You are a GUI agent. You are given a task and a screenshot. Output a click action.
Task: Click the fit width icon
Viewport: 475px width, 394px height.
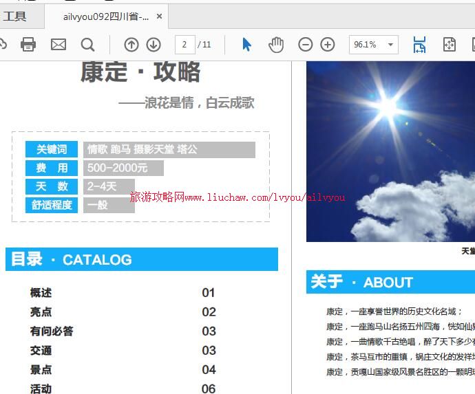pyautogui.click(x=419, y=45)
